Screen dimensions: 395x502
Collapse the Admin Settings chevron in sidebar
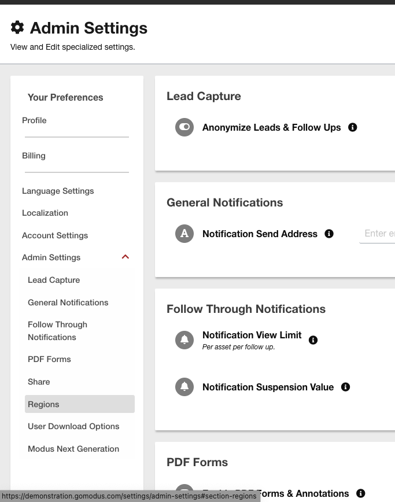(x=125, y=257)
